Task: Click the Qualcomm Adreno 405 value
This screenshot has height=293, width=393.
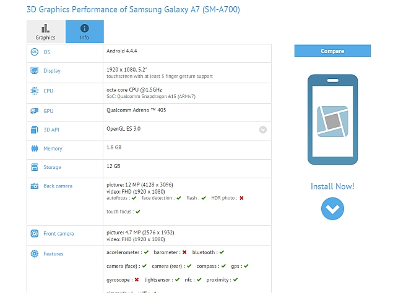Action: [x=136, y=110]
